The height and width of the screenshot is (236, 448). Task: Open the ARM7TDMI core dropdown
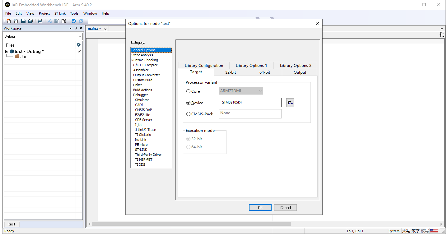241,91
